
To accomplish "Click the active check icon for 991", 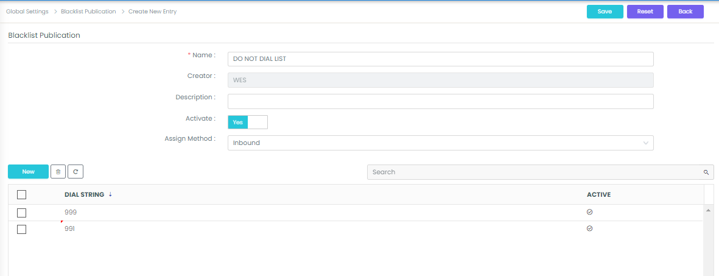I will pyautogui.click(x=590, y=228).
